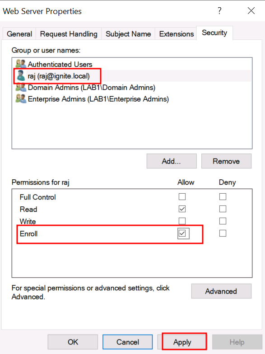Screen dimensions: 265x354
Task: Close the Web Server Properties dialog
Action: [x=251, y=11]
